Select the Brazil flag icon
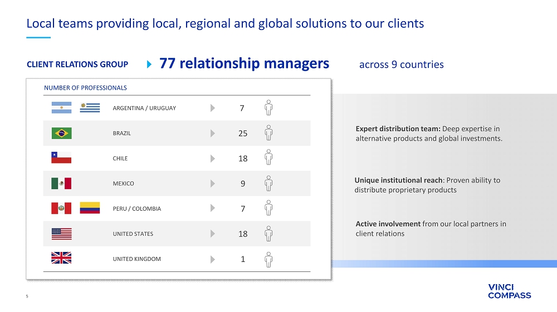 61,133
